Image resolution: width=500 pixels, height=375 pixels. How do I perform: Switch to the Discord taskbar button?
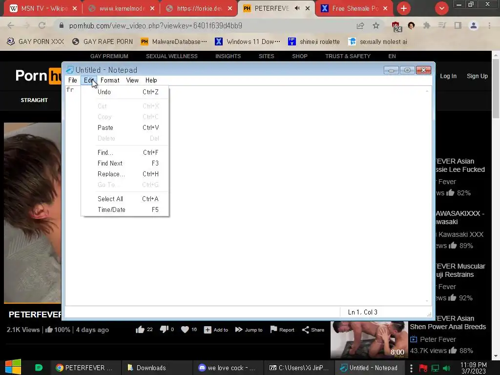point(227,368)
